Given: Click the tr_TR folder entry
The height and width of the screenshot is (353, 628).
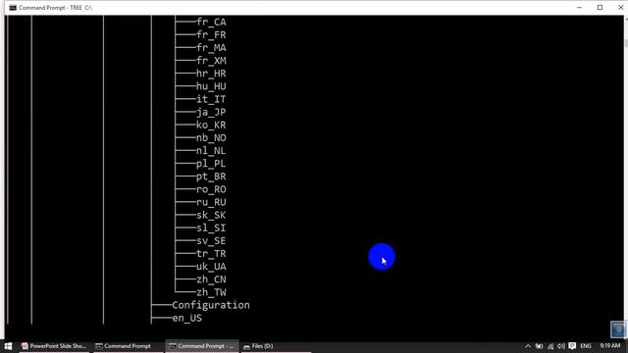Looking at the screenshot, I should 211,254.
